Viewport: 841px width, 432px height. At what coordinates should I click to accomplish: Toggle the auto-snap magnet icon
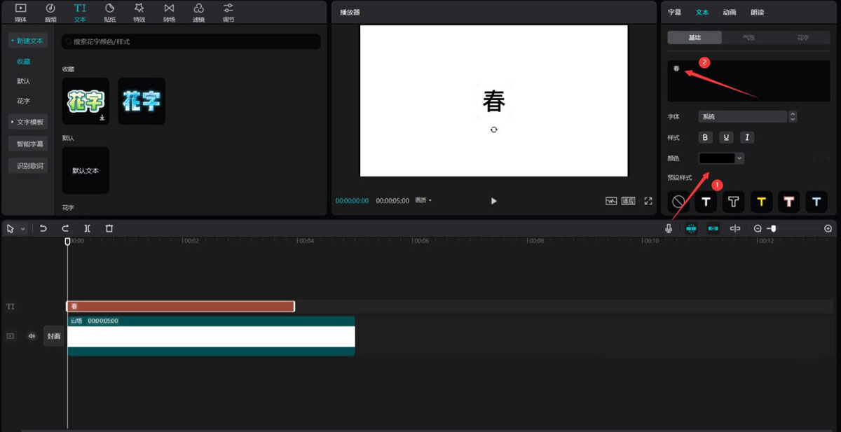[690, 228]
